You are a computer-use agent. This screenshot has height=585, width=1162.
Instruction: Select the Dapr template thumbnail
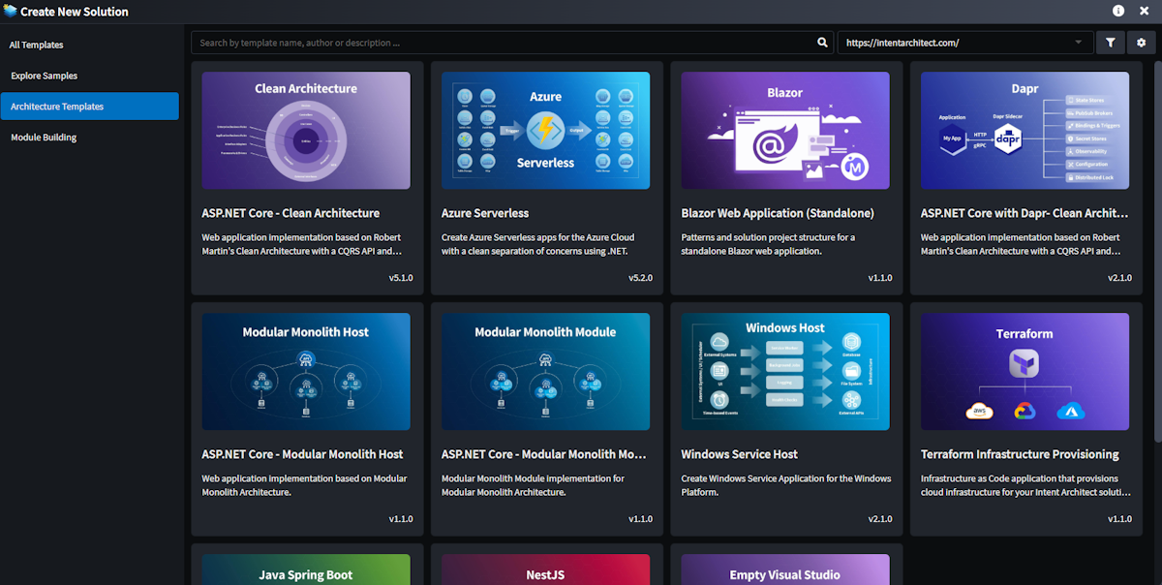coord(1024,130)
